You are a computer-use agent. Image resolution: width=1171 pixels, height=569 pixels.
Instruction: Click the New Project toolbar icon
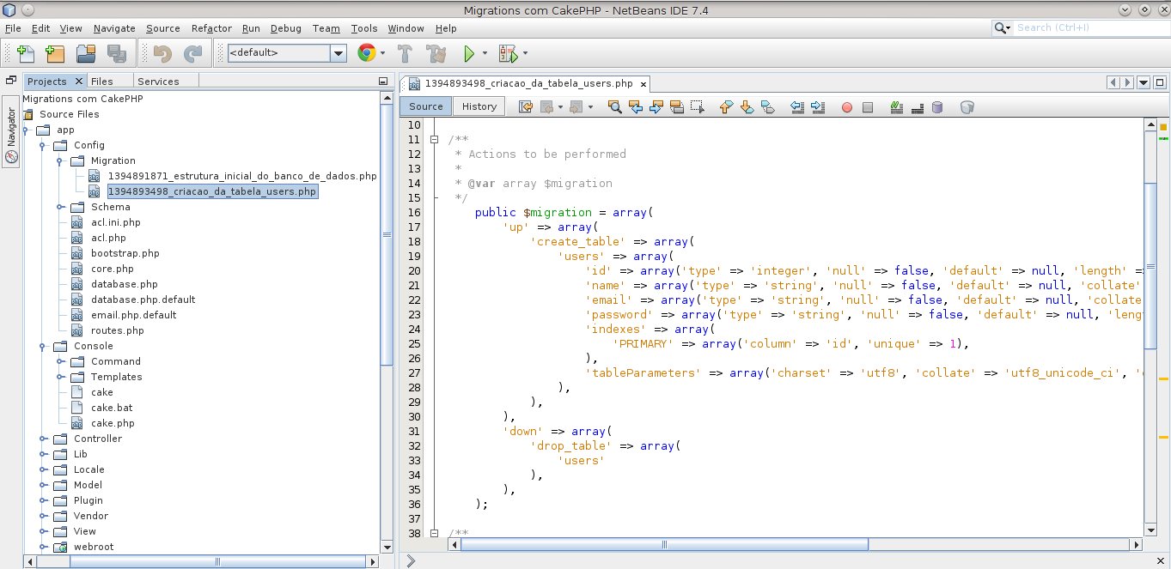[55, 53]
